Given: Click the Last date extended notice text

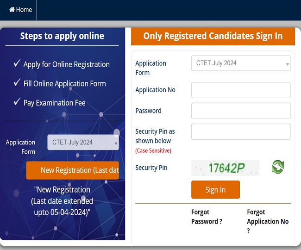Looking at the screenshot, I should coord(62,201).
